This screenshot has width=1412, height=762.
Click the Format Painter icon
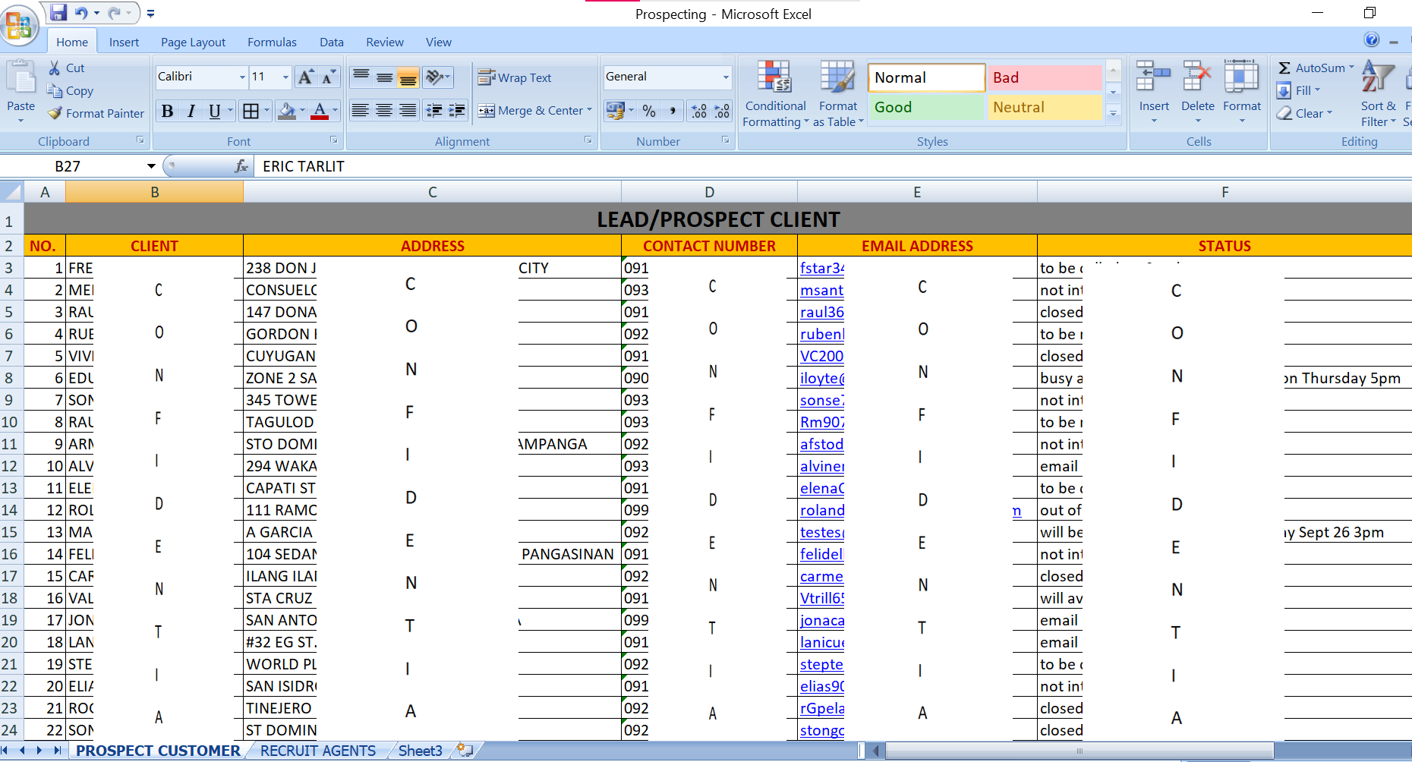55,113
